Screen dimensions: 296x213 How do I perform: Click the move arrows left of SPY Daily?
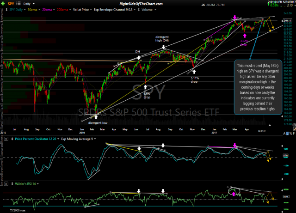pos(6,10)
